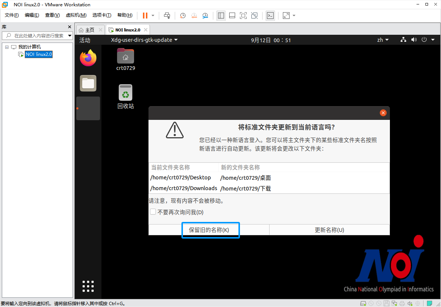Revert the VM to its previous snapshot

(194, 16)
